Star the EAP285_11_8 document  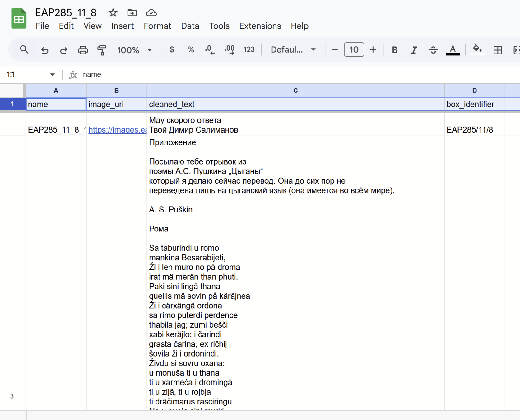click(113, 13)
